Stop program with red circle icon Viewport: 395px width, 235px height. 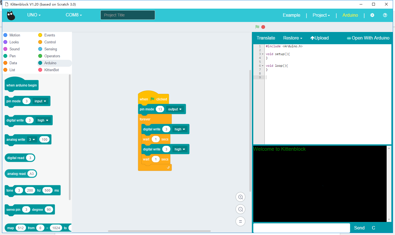tap(263, 27)
